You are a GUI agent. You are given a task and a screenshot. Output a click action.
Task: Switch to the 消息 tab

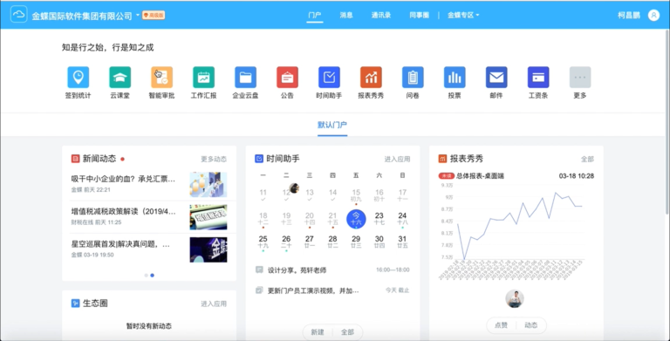[346, 15]
